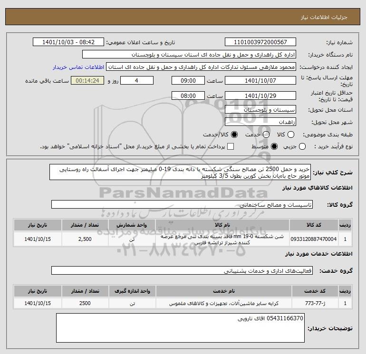Toggle the Islamic treasury bonds payment checkbox
Viewport: 366px width, 354px height.
point(231,146)
